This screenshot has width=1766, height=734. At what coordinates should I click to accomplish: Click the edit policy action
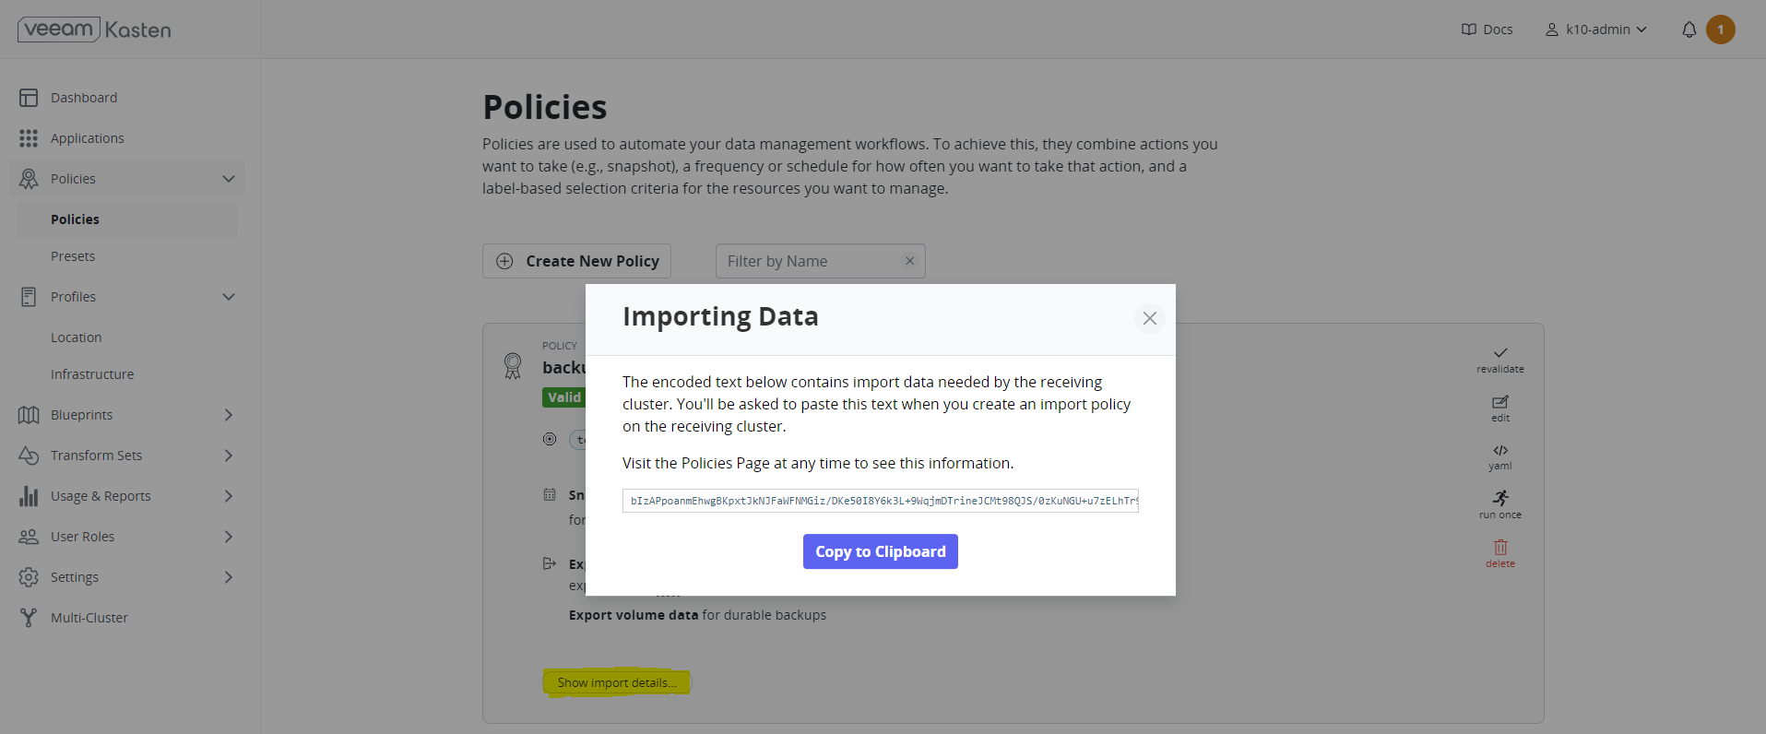click(x=1500, y=408)
